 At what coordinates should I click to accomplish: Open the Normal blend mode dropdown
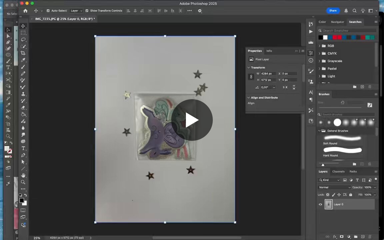click(x=334, y=187)
